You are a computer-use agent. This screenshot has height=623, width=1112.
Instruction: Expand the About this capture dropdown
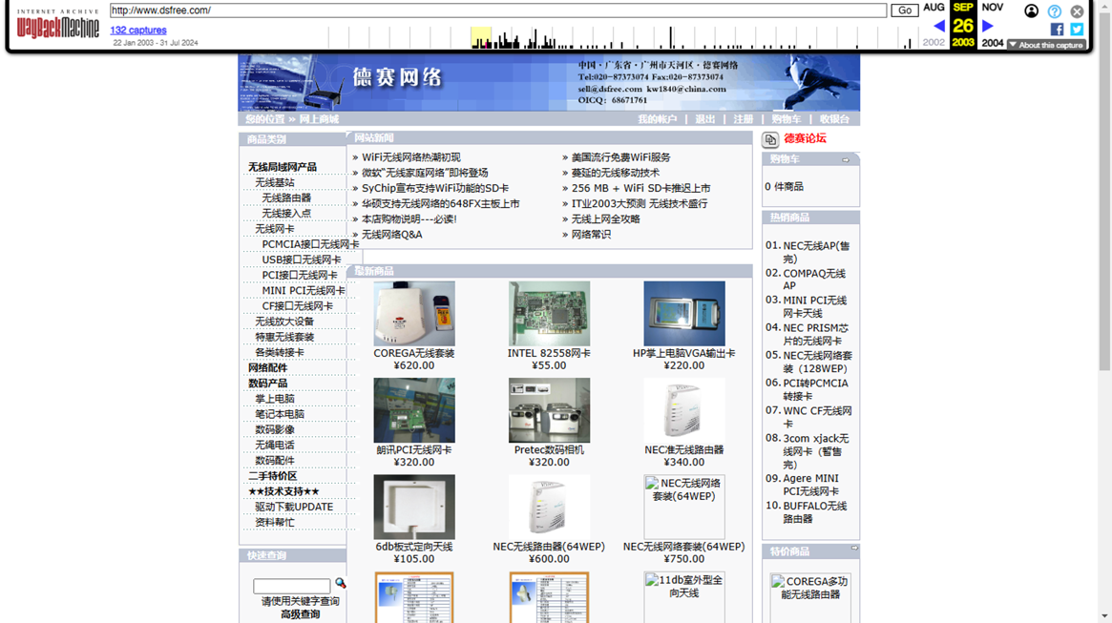coord(1046,45)
